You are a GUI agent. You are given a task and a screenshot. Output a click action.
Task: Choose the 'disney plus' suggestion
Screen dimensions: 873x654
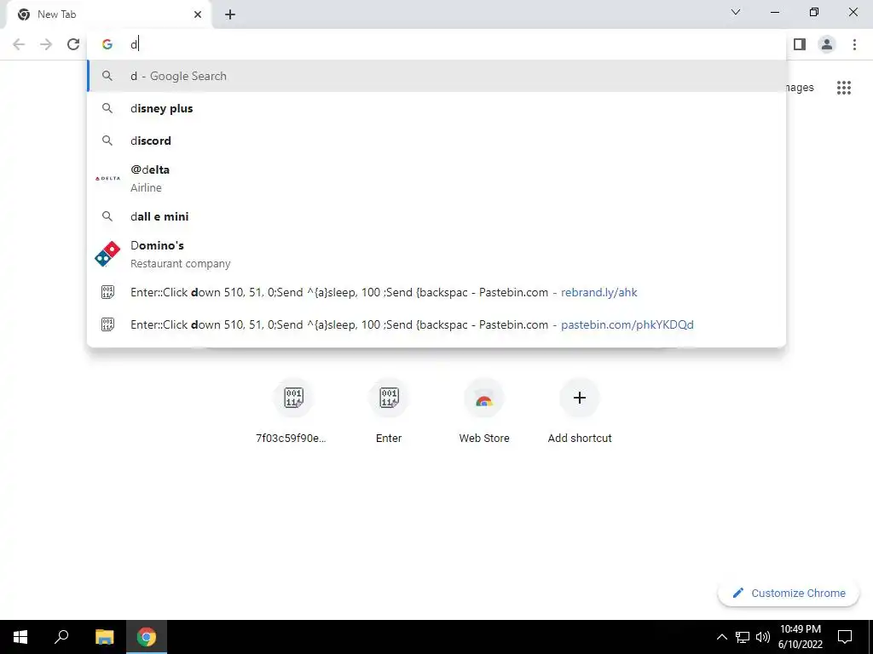point(436,108)
